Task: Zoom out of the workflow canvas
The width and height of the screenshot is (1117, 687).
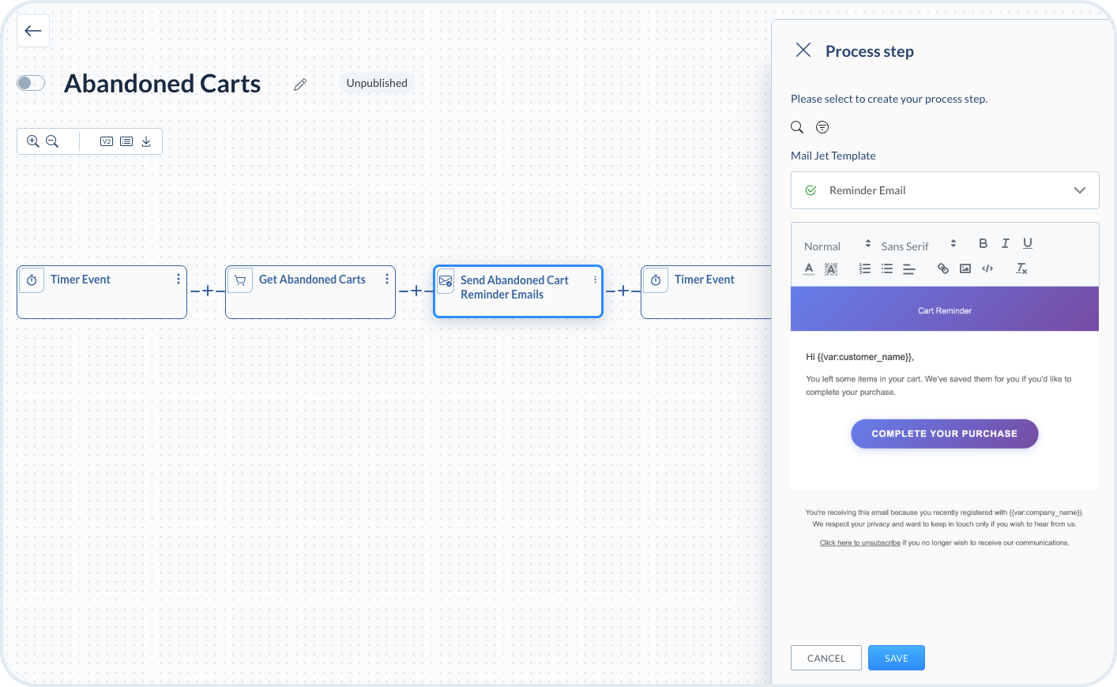Action: 52,141
